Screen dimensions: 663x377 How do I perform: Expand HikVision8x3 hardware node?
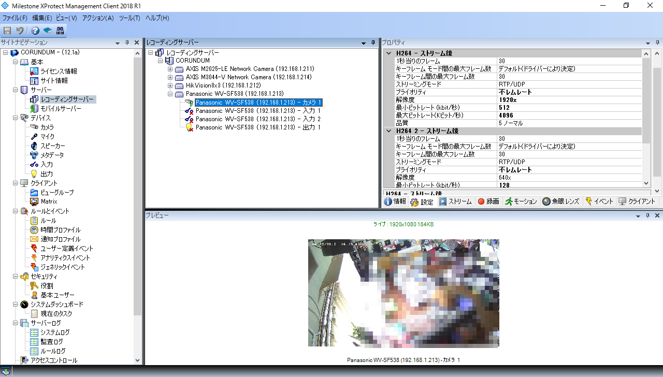click(x=170, y=85)
